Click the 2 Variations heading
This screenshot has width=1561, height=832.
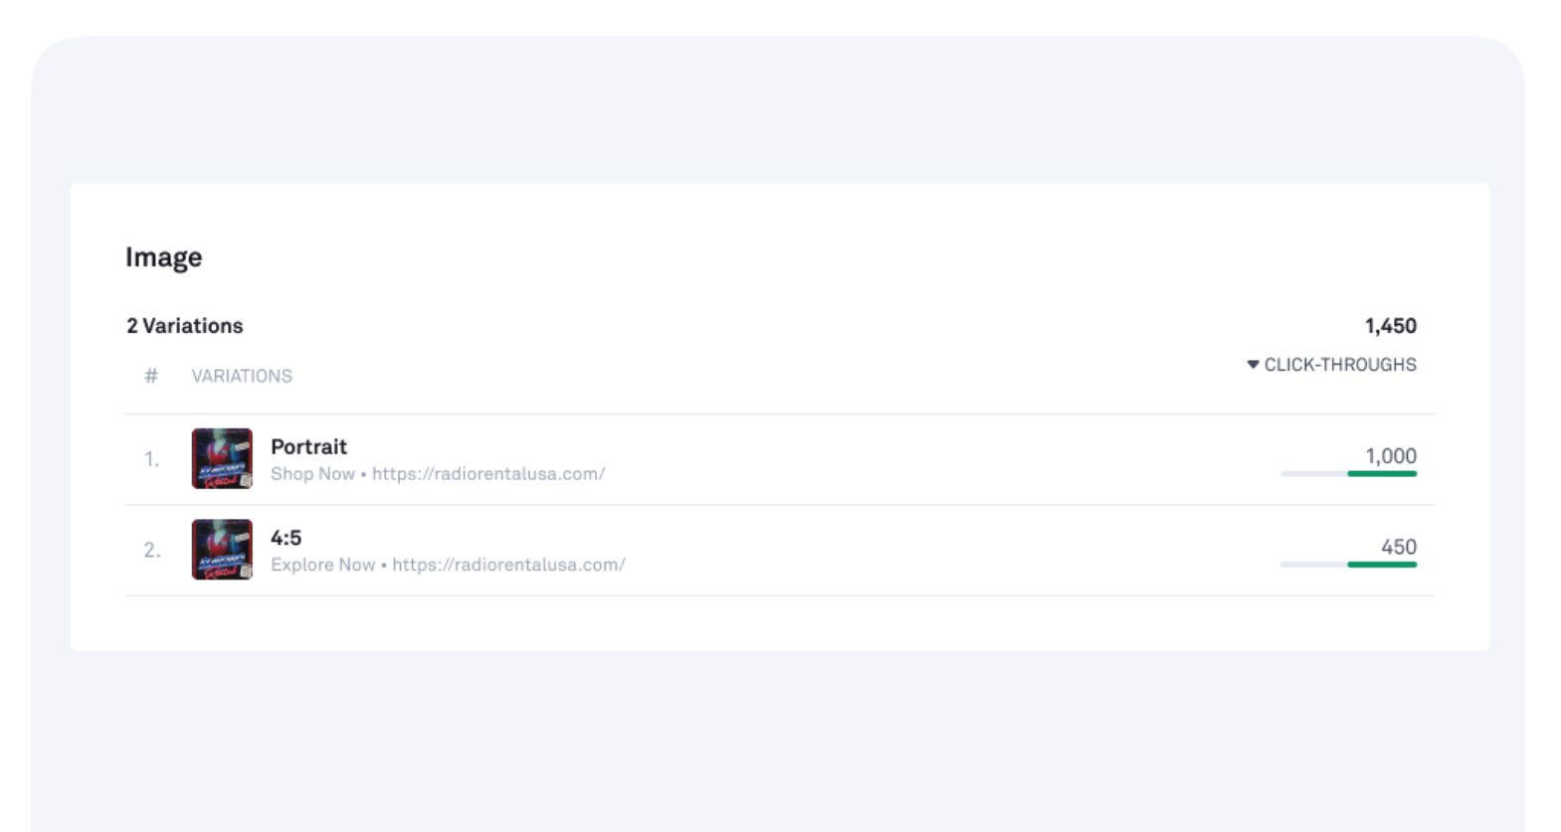[185, 326]
